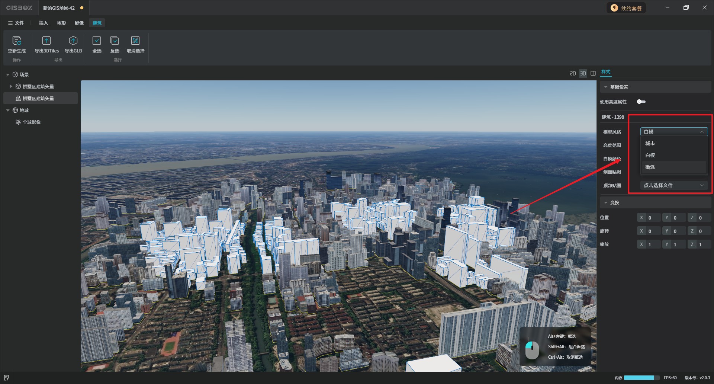Open the log icon in status bar

pyautogui.click(x=6, y=378)
